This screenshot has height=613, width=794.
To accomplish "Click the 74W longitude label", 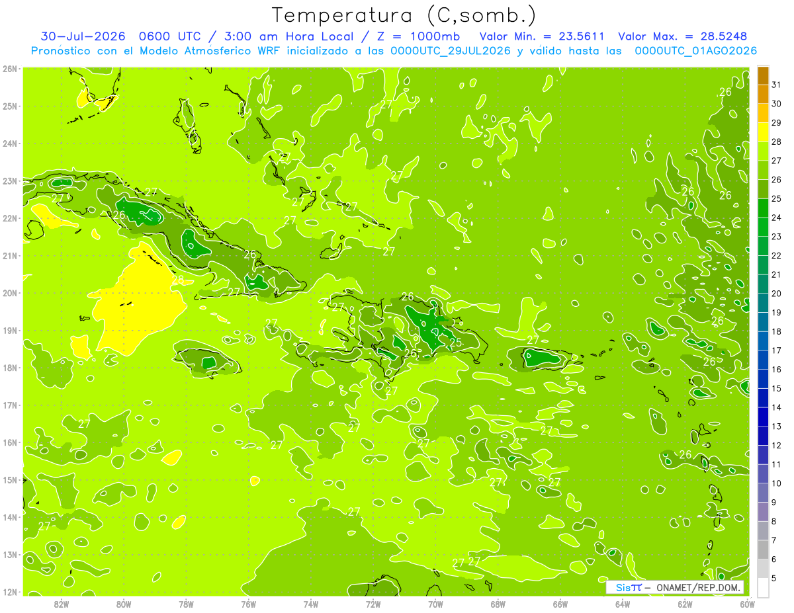I will (x=310, y=604).
